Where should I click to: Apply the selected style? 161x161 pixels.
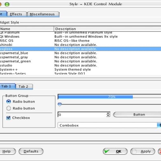[x=143, y=151]
